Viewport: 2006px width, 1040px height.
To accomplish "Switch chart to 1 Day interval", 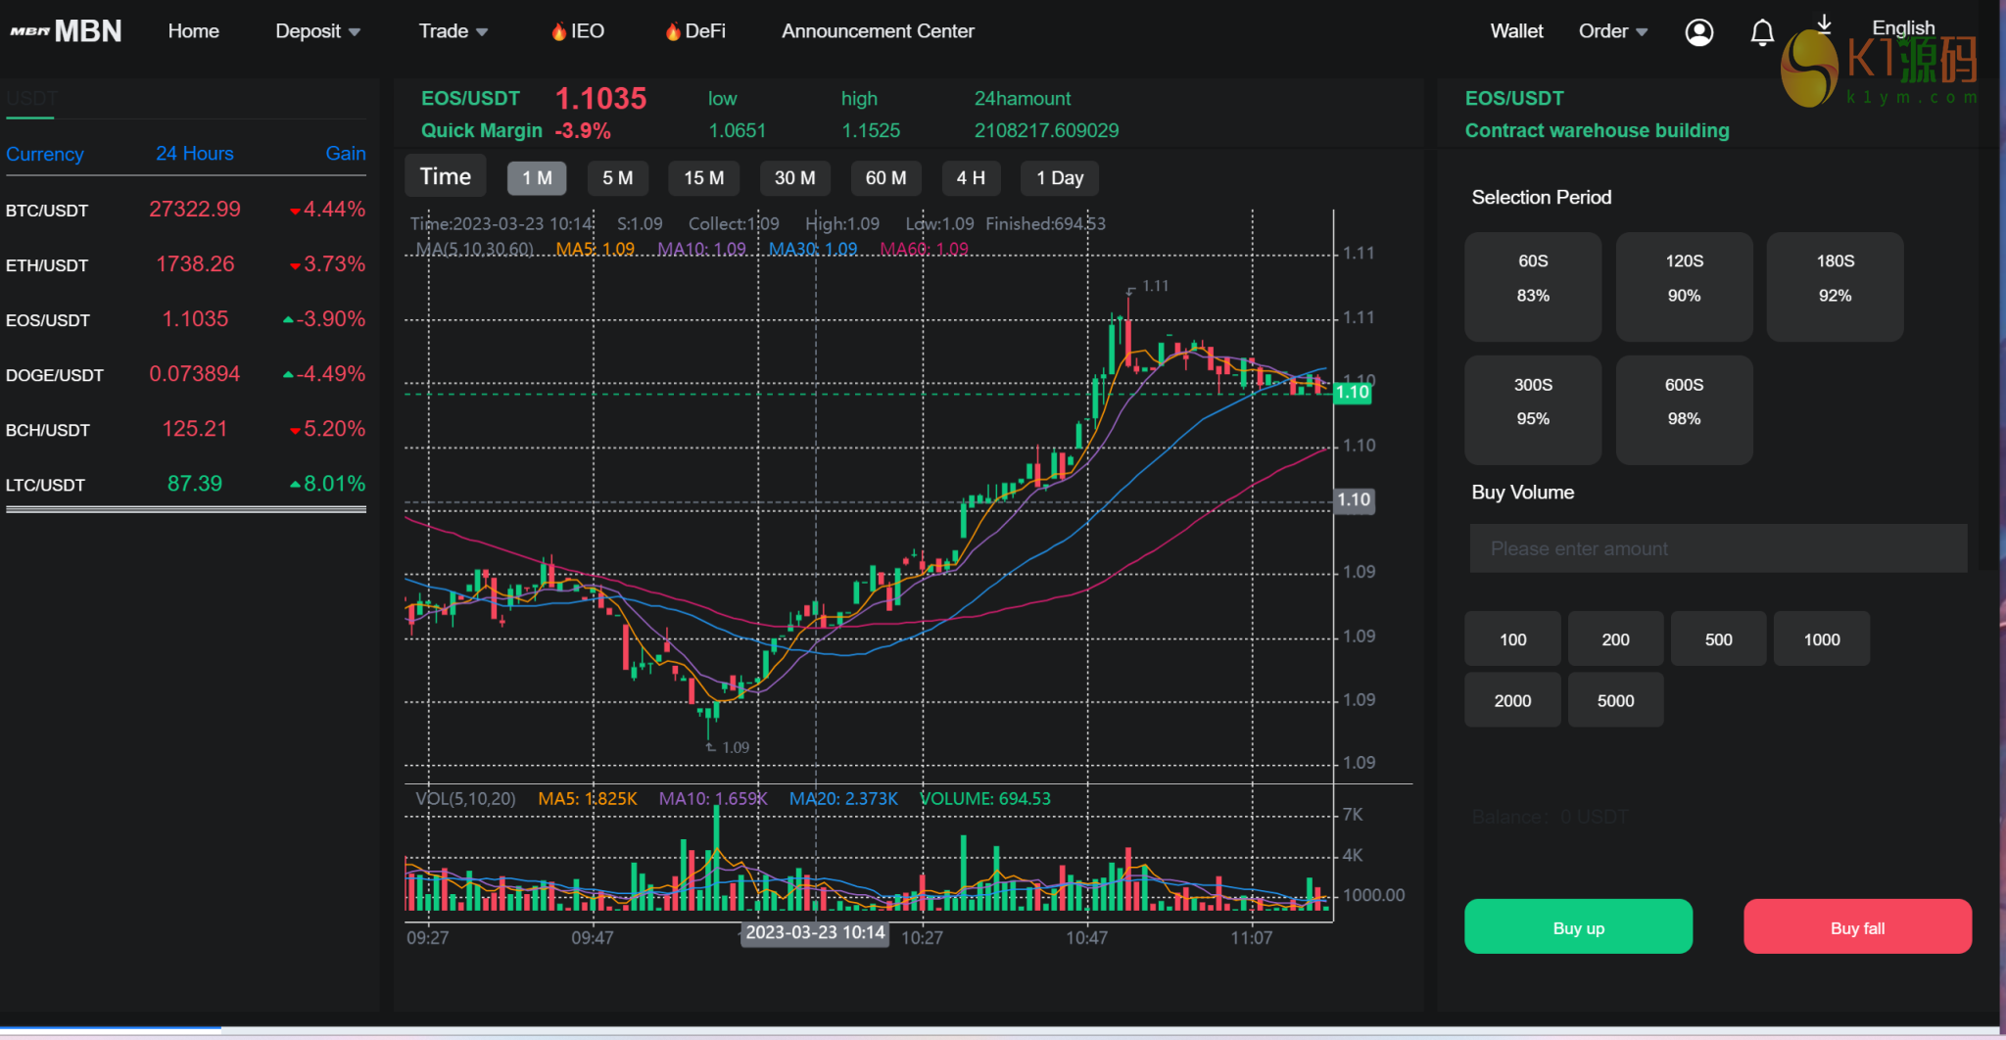I will (x=1059, y=178).
